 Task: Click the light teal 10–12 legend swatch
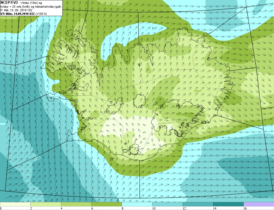coord(167,204)
